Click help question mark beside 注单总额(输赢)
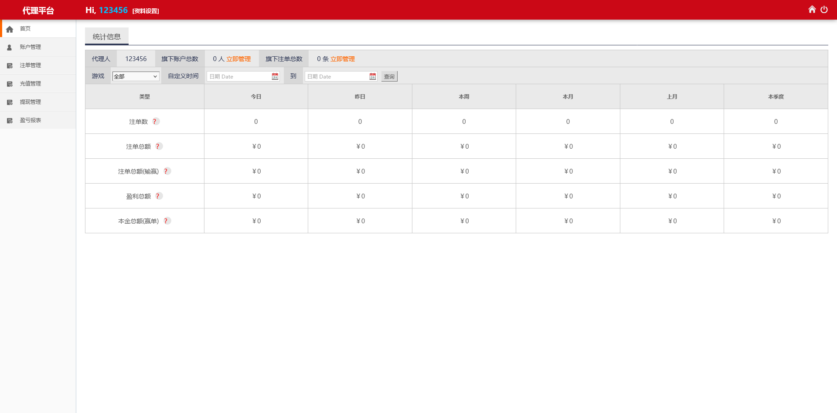This screenshot has width=837, height=413. click(166, 171)
